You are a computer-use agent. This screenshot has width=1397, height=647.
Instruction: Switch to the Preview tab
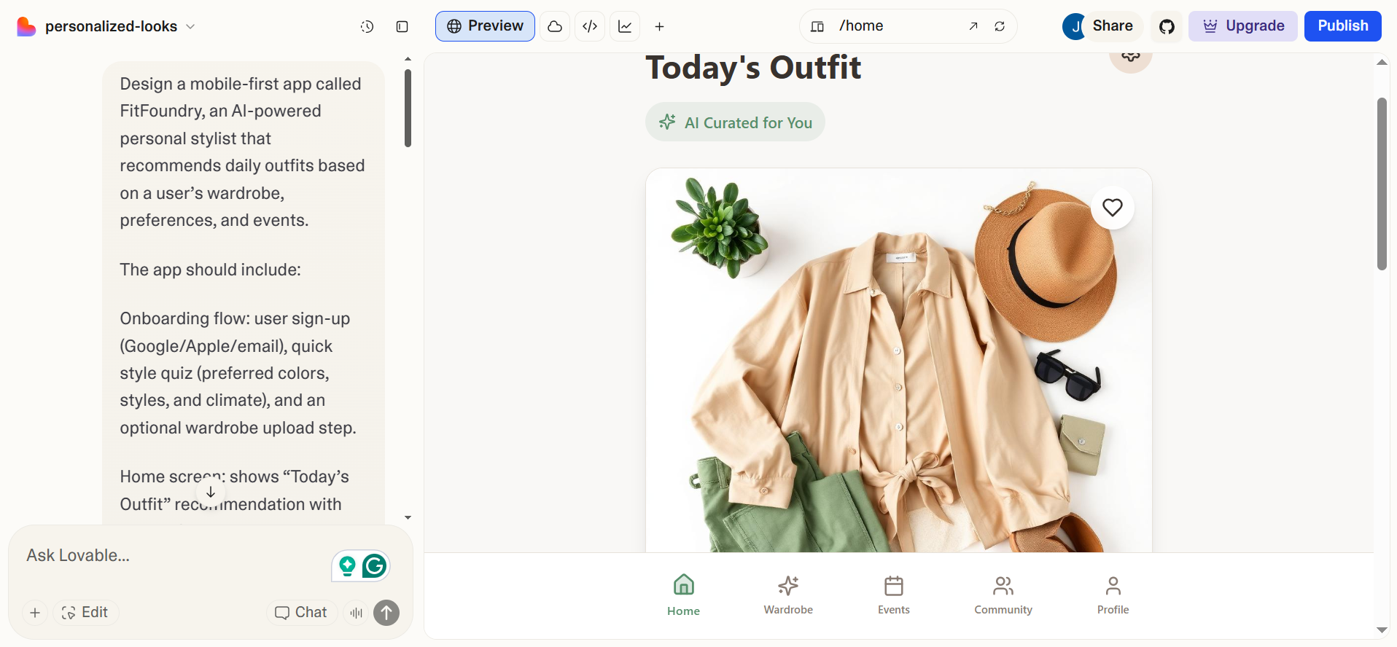point(485,26)
